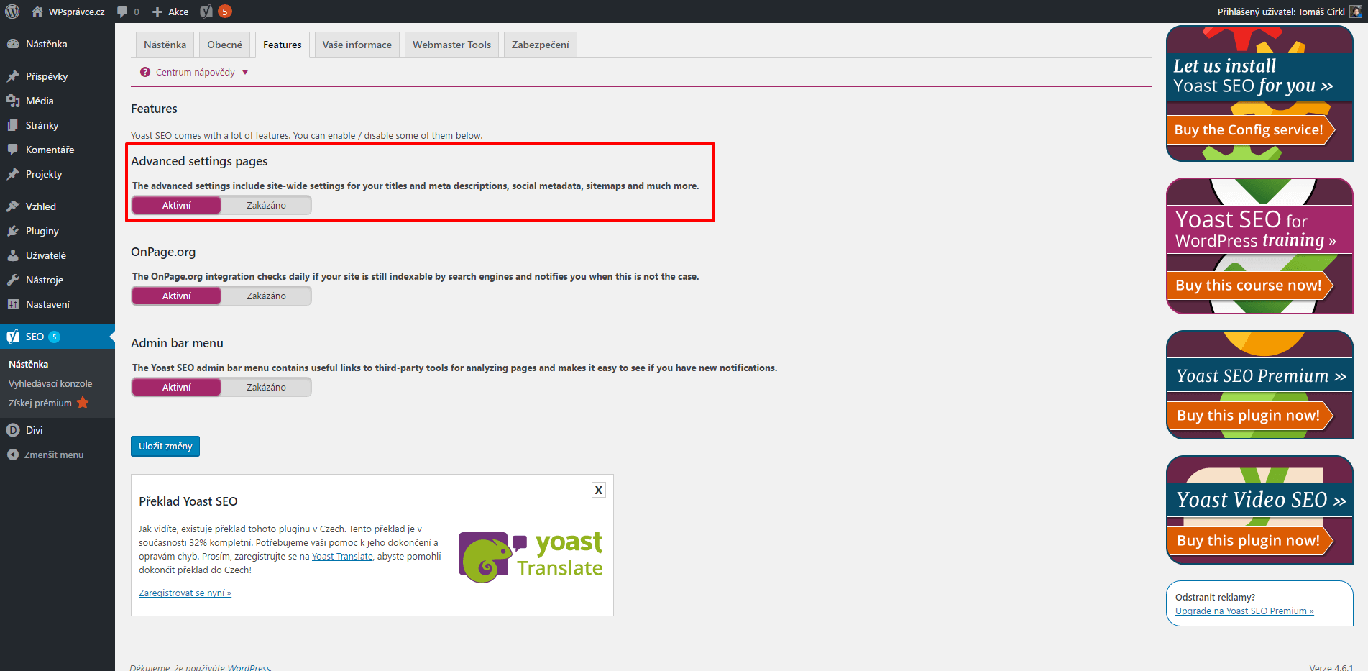The height and width of the screenshot is (671, 1368).
Task: Expand the Centrum nápovědy dropdown arrow
Action: point(245,73)
